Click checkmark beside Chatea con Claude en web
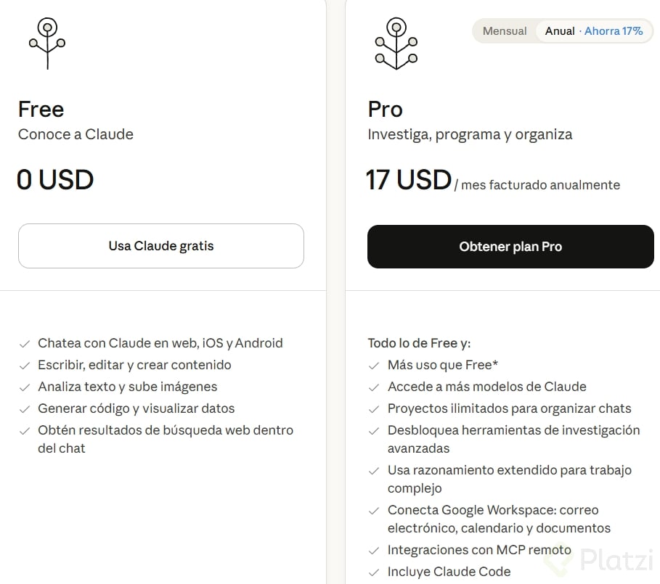Image resolution: width=660 pixels, height=584 pixels. click(x=25, y=344)
